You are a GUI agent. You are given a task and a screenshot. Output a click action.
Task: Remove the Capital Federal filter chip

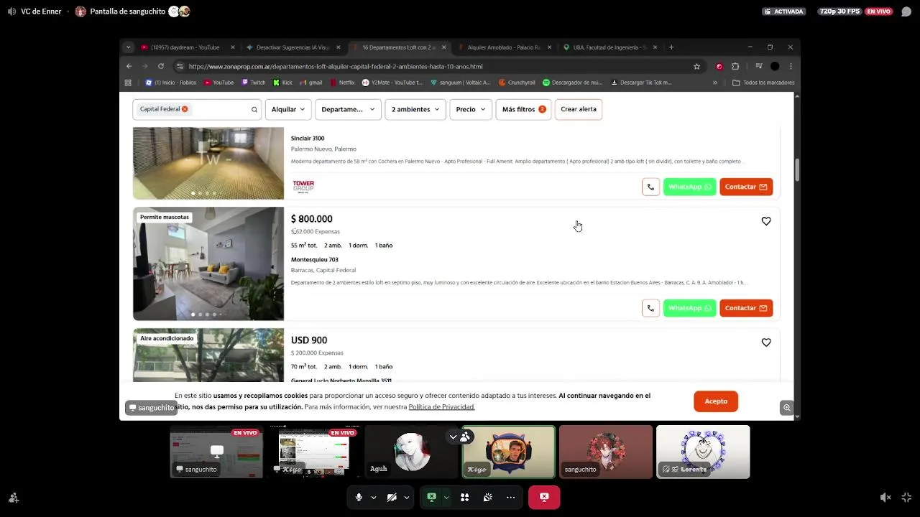click(x=185, y=109)
